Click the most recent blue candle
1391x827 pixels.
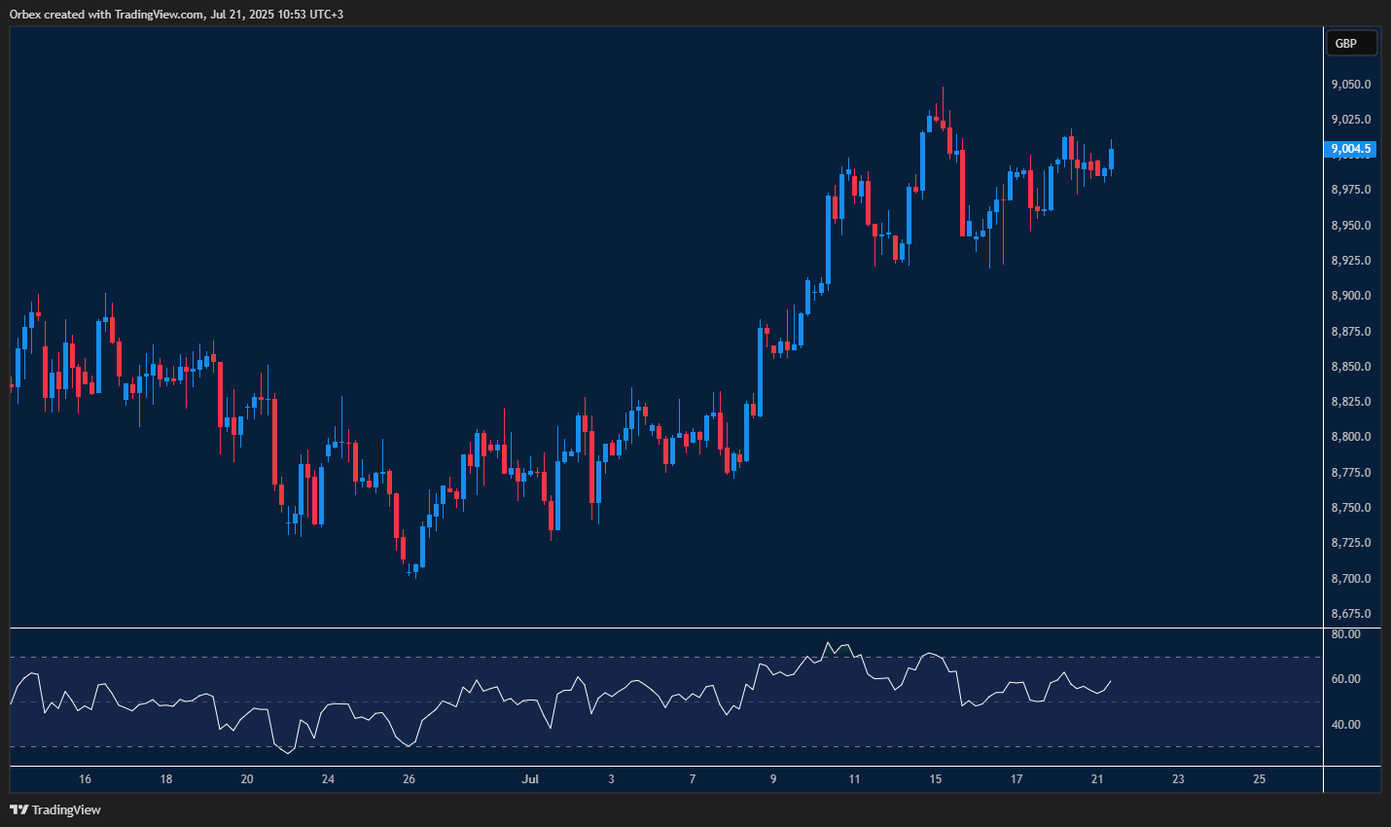pos(1111,159)
